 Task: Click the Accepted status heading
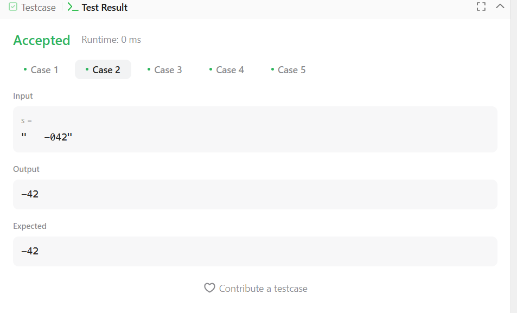pyautogui.click(x=42, y=41)
